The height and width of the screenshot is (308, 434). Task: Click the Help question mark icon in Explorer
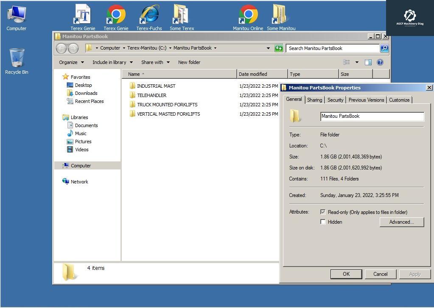(380, 62)
